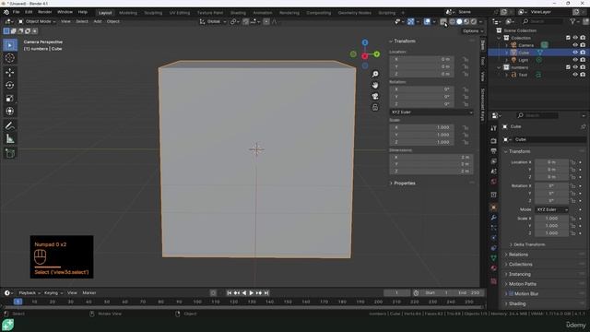Expand the Motion Paths panel
Image resolution: width=590 pixels, height=332 pixels.
[523, 284]
